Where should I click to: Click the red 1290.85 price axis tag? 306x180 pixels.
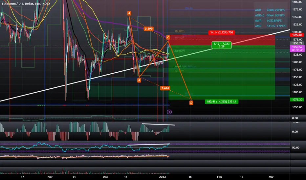[297, 35]
